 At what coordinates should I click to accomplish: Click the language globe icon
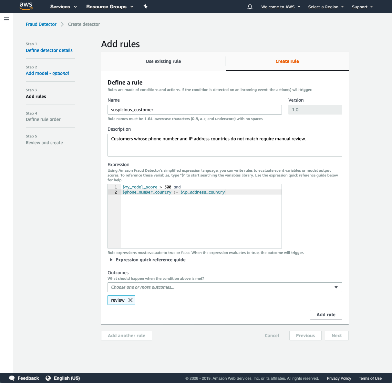(x=48, y=378)
